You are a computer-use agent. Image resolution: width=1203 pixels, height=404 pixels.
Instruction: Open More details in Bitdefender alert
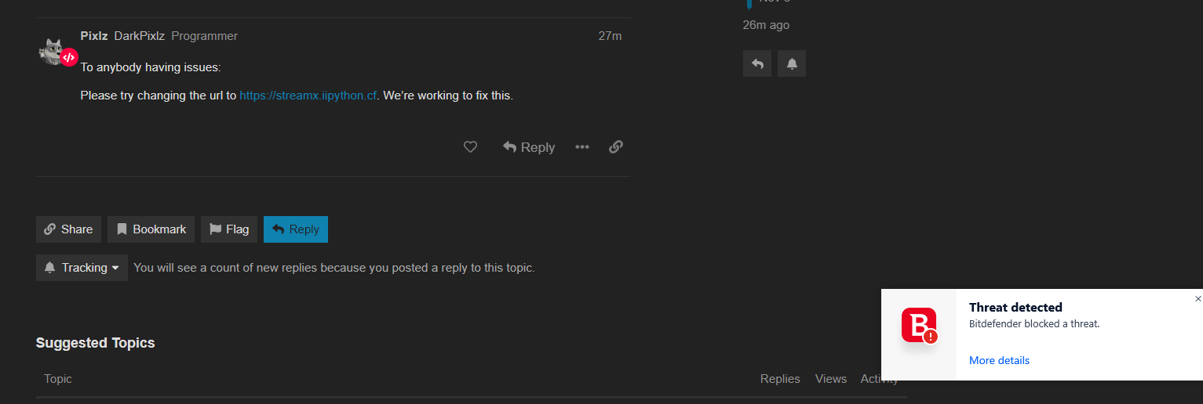point(999,361)
